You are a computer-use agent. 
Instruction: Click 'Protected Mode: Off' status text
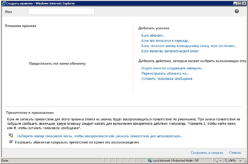click(185, 161)
